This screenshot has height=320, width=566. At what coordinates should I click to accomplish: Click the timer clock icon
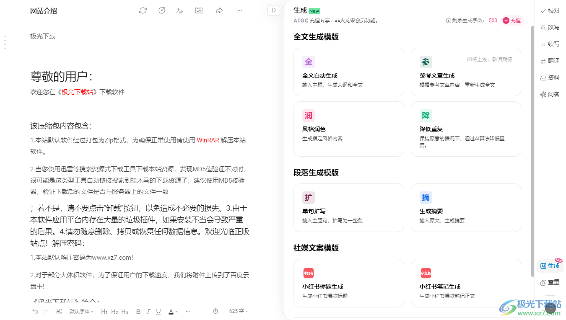point(215,311)
